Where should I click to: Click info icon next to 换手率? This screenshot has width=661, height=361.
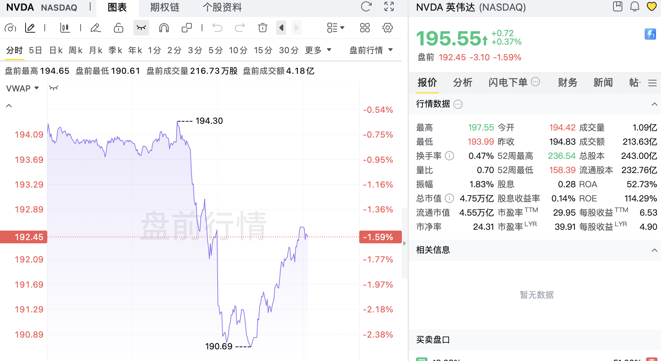(x=449, y=156)
